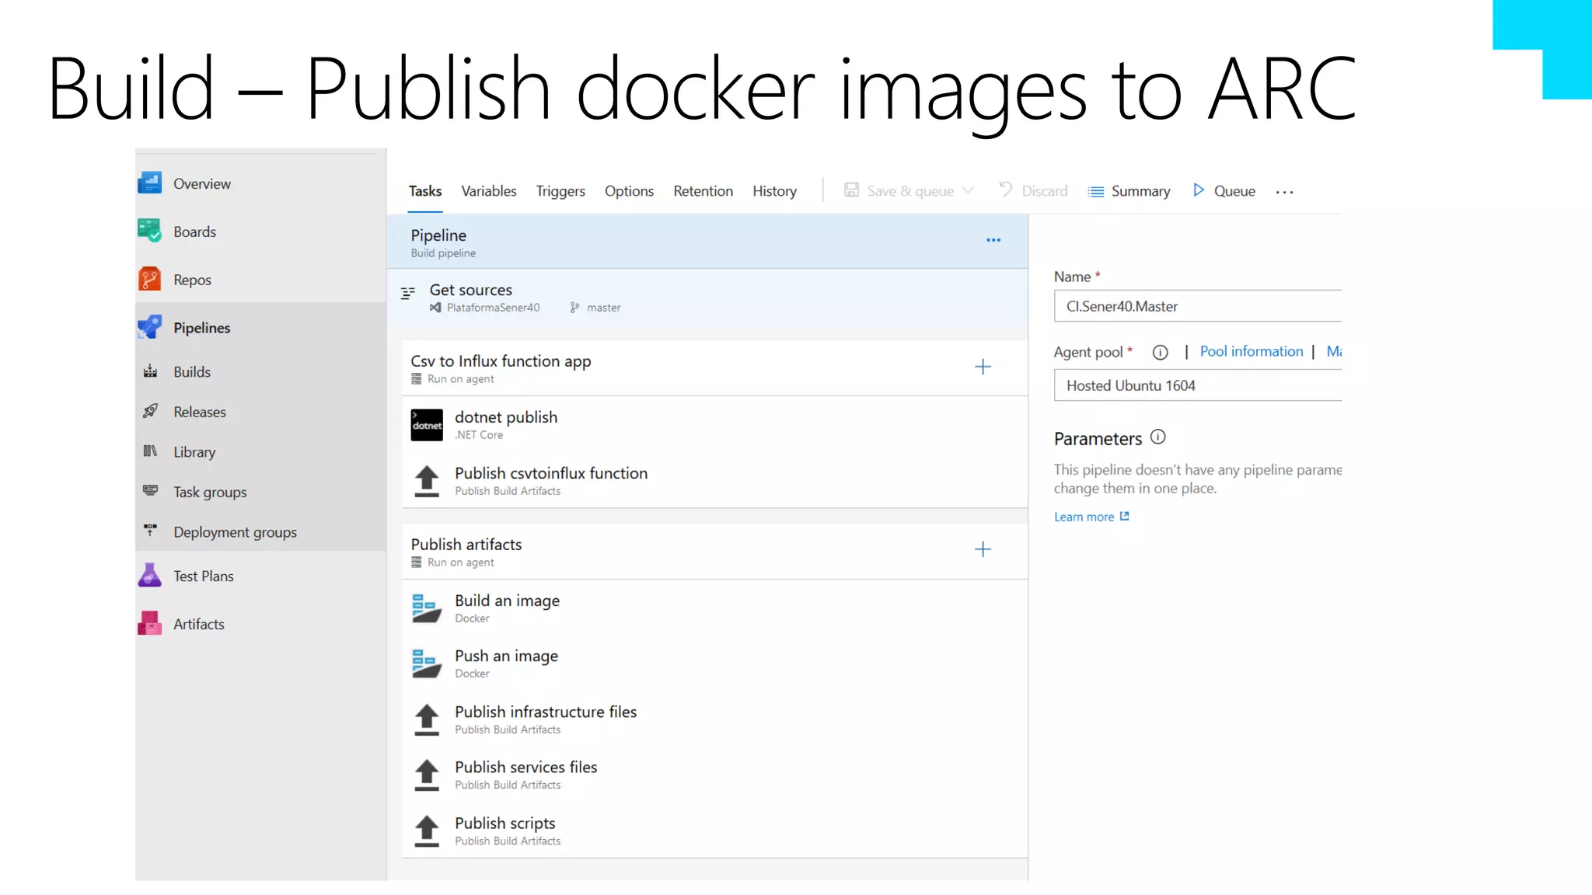
Task: Select the Build an image Docker icon
Action: [x=427, y=608]
